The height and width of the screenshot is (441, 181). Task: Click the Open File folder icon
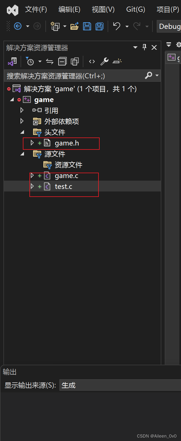coord(75,27)
